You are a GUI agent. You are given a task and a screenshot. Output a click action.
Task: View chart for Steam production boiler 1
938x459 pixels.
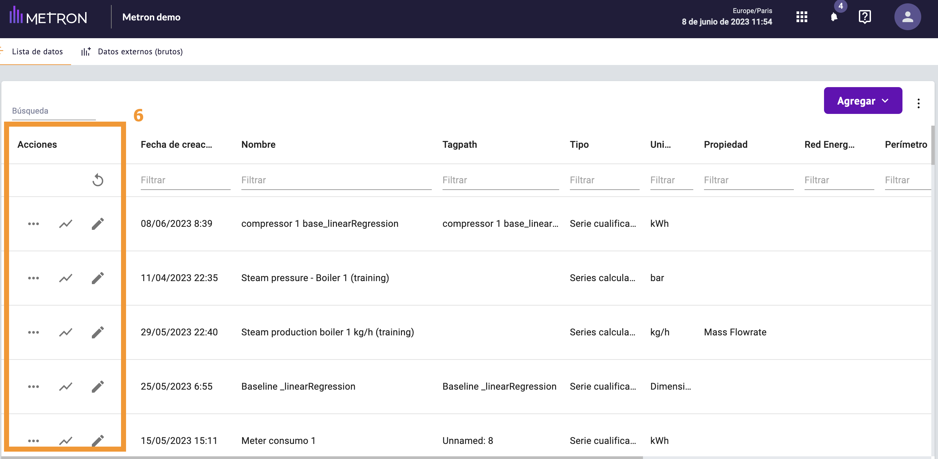(x=66, y=332)
